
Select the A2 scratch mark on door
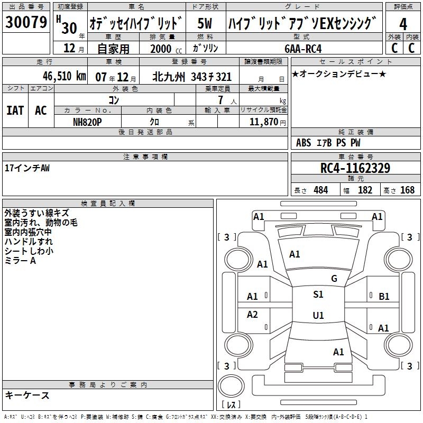(252, 314)
